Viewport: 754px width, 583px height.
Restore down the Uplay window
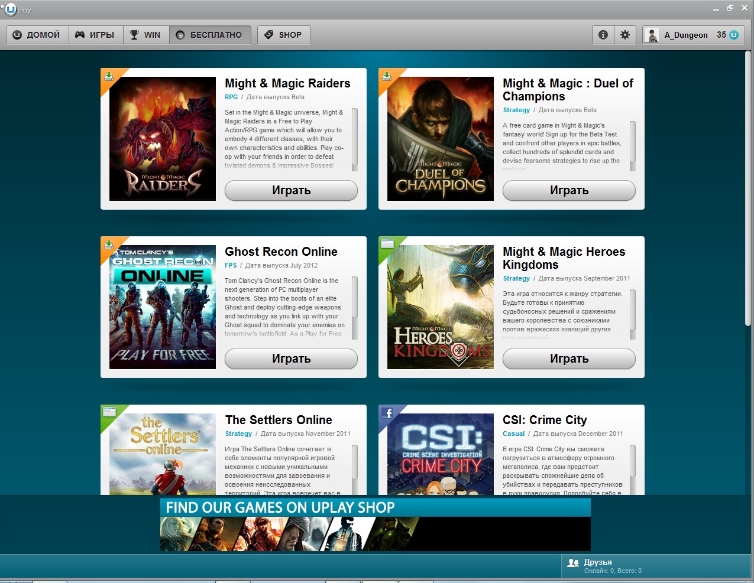730,8
